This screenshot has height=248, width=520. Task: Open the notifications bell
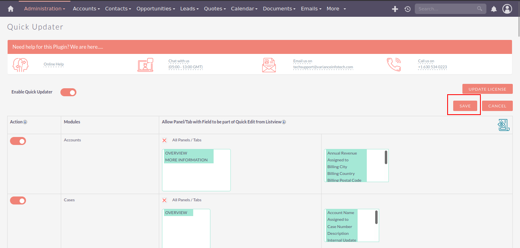click(494, 9)
